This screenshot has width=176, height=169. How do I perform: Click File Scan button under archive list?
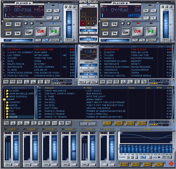69,123
